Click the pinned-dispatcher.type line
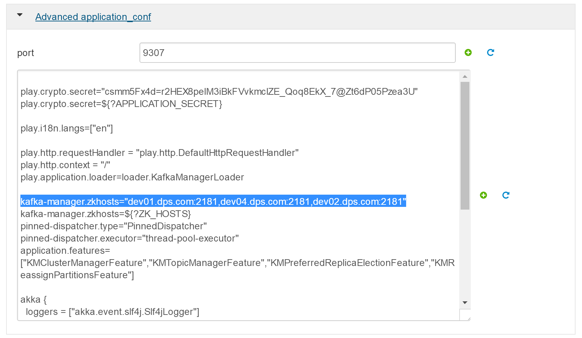Image resolution: width=582 pixels, height=338 pixels. pos(114,226)
